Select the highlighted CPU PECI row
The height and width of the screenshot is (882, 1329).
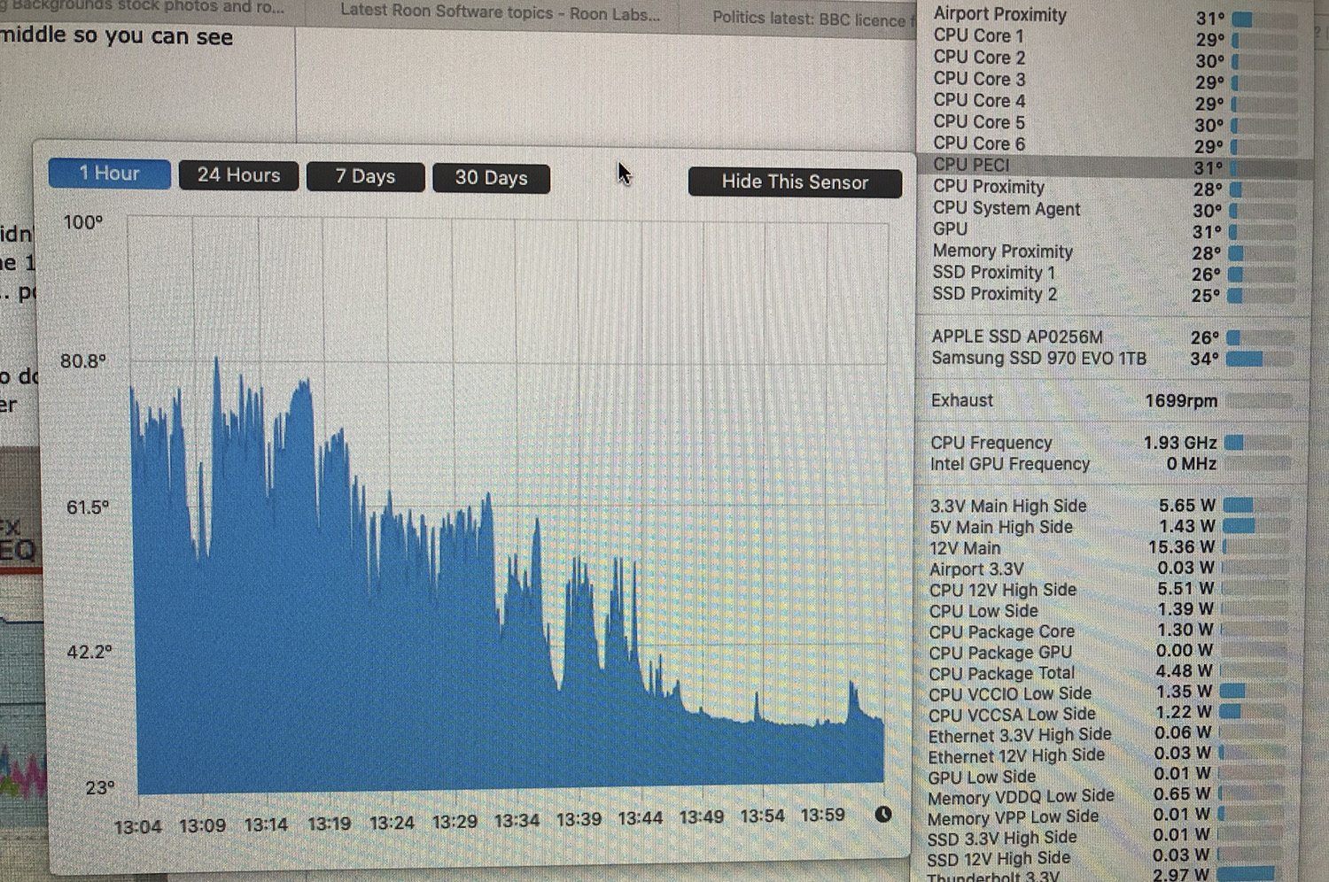pos(1114,166)
